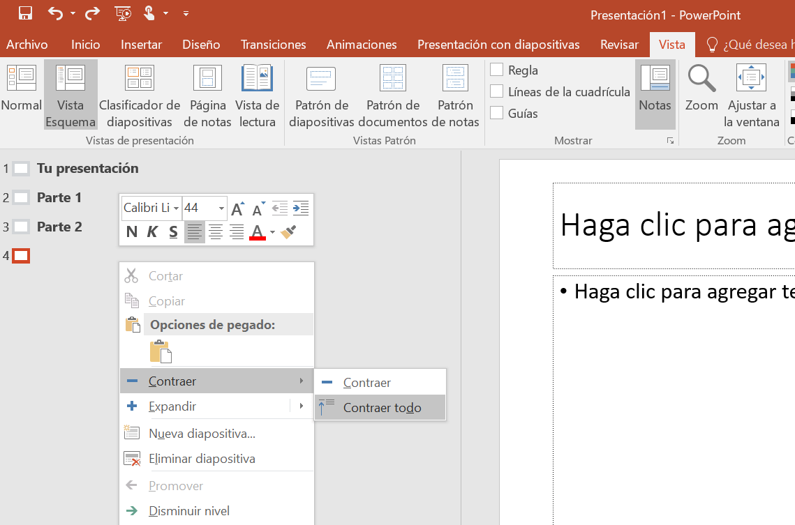This screenshot has width=795, height=525.
Task: Select the Parte 1 slide outline
Action: coord(59,197)
